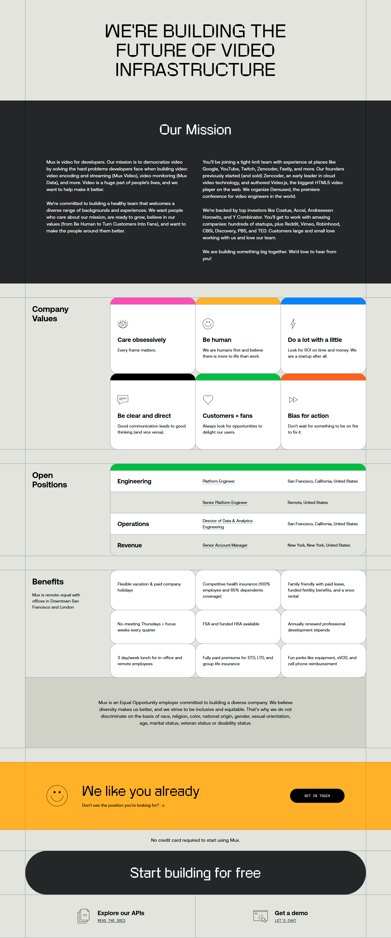Viewport: 391px width, 938px height.
Task: Click the large smiley face in yellow banner
Action: point(57,796)
